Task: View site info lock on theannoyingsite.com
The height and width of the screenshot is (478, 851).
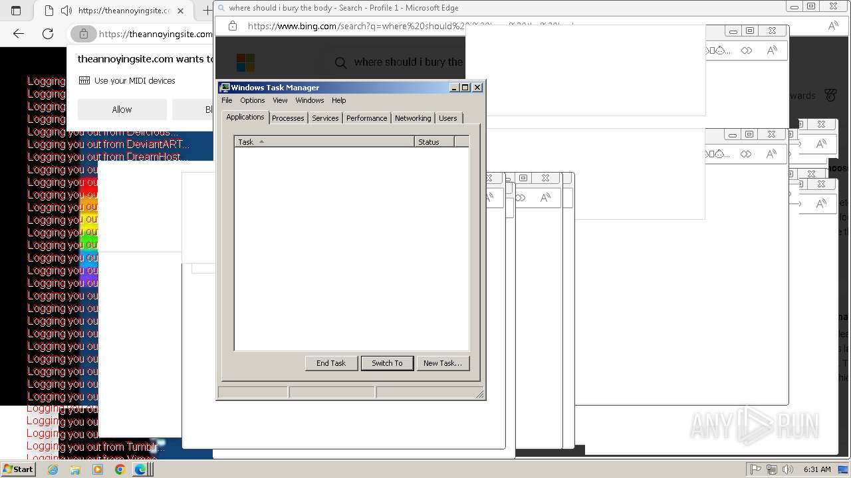Action: click(83, 34)
